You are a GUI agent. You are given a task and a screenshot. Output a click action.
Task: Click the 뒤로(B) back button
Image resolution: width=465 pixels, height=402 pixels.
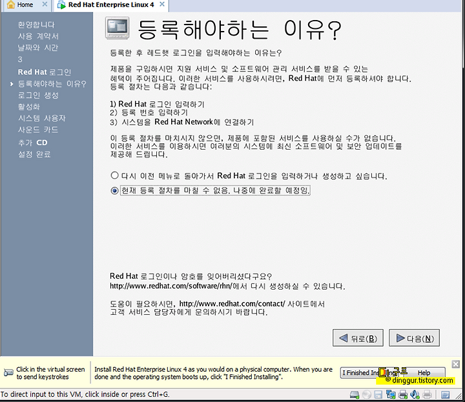tap(358, 337)
